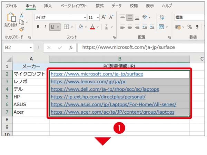207x155 pixels.
Task: Align text right
Action: 137,27
